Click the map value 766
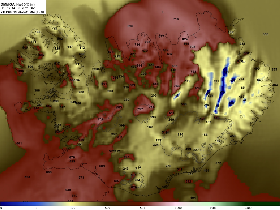This screenshot has height=210, width=280. click(177, 86)
